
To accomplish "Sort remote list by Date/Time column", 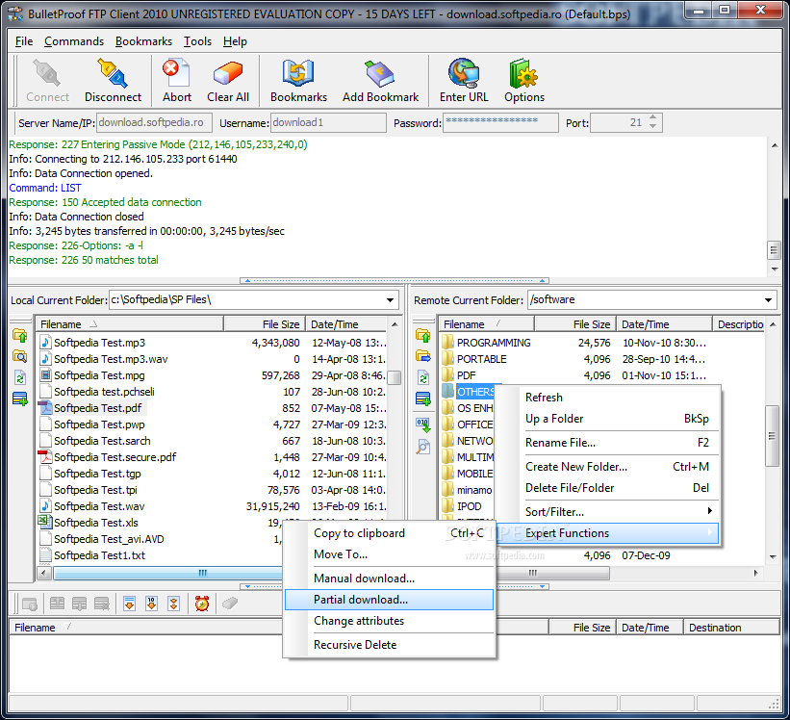I will [x=665, y=324].
